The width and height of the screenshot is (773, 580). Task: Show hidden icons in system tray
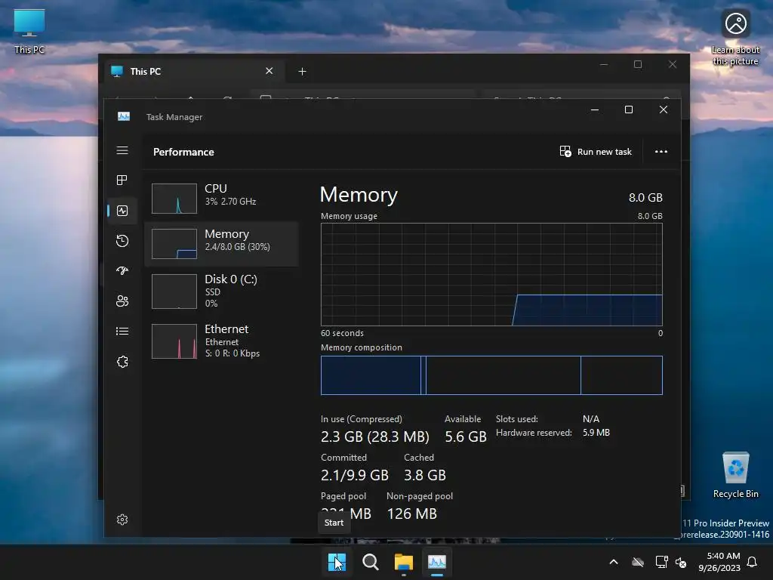(614, 562)
